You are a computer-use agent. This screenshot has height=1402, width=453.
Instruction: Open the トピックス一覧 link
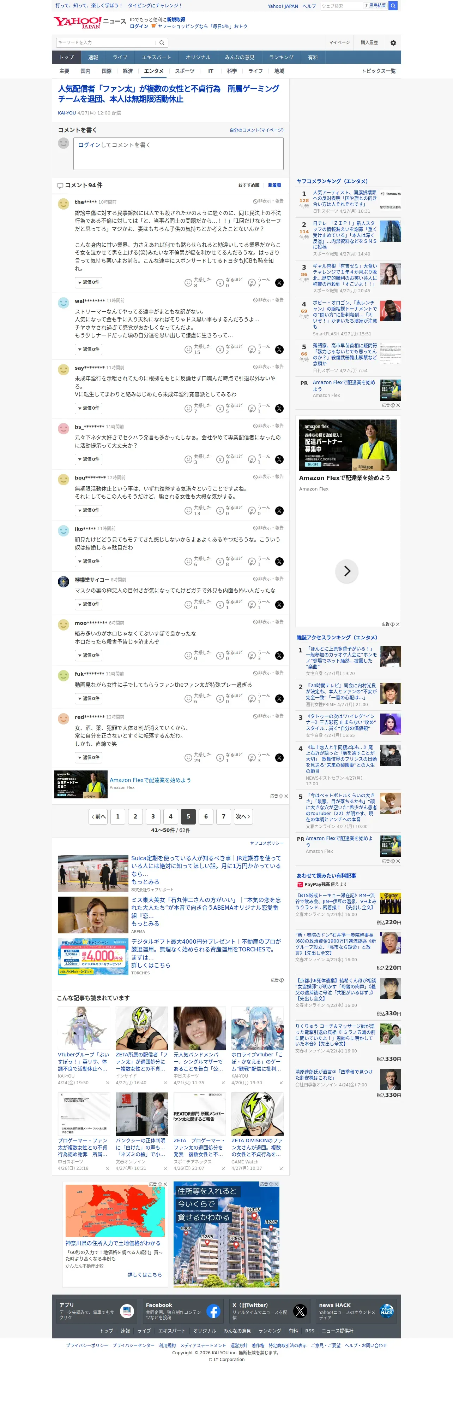click(379, 71)
